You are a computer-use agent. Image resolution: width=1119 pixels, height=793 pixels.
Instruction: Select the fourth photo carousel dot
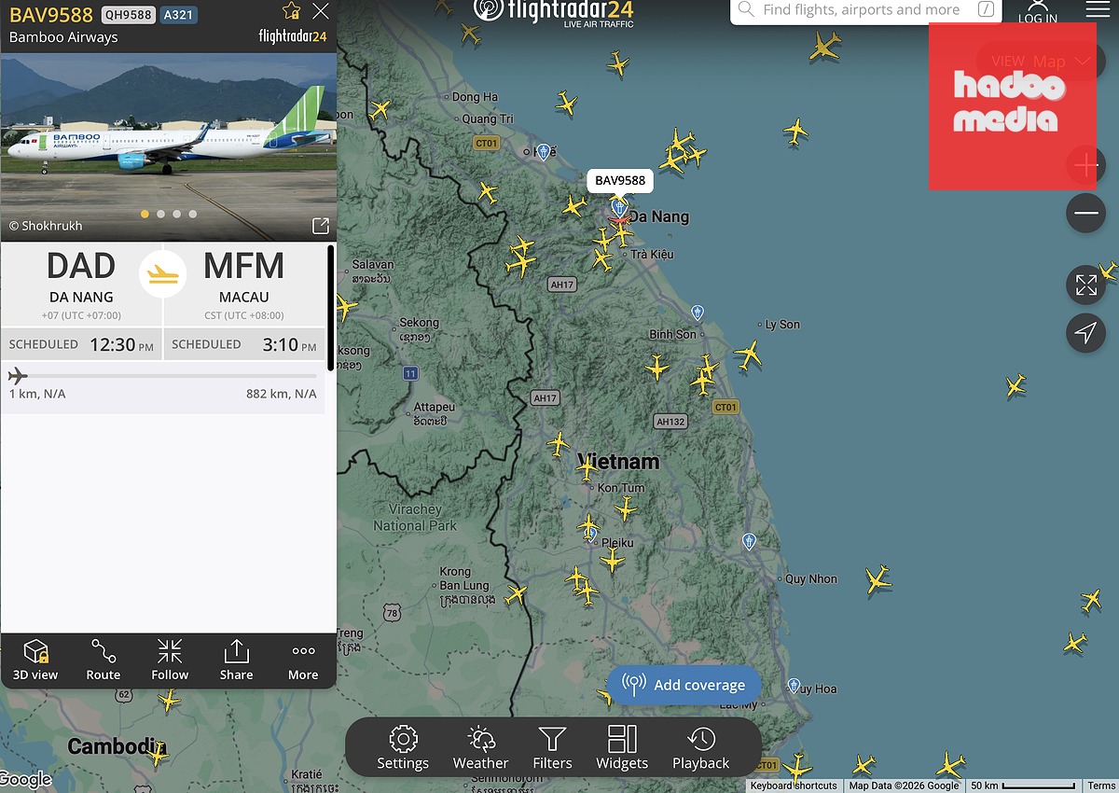(x=193, y=214)
